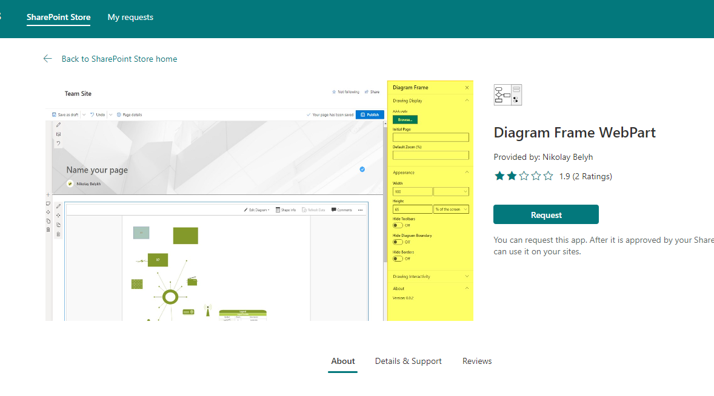The width and height of the screenshot is (714, 396).
Task: Click the add section plus icon
Action: click(x=48, y=194)
